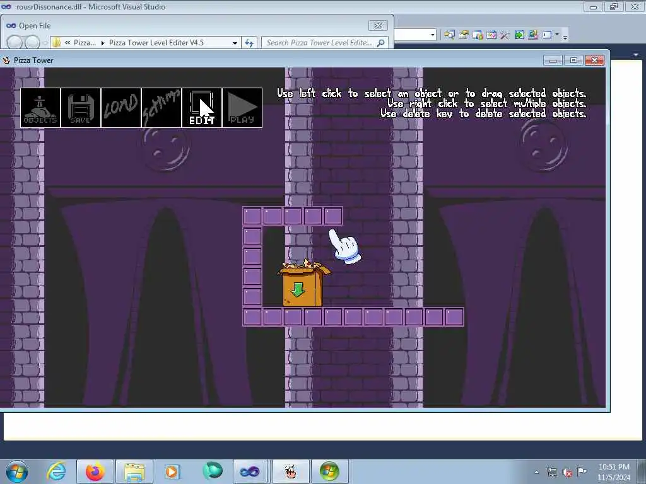This screenshot has width=646, height=484.
Task: Open Firefox from the taskbar
Action: [95, 471]
